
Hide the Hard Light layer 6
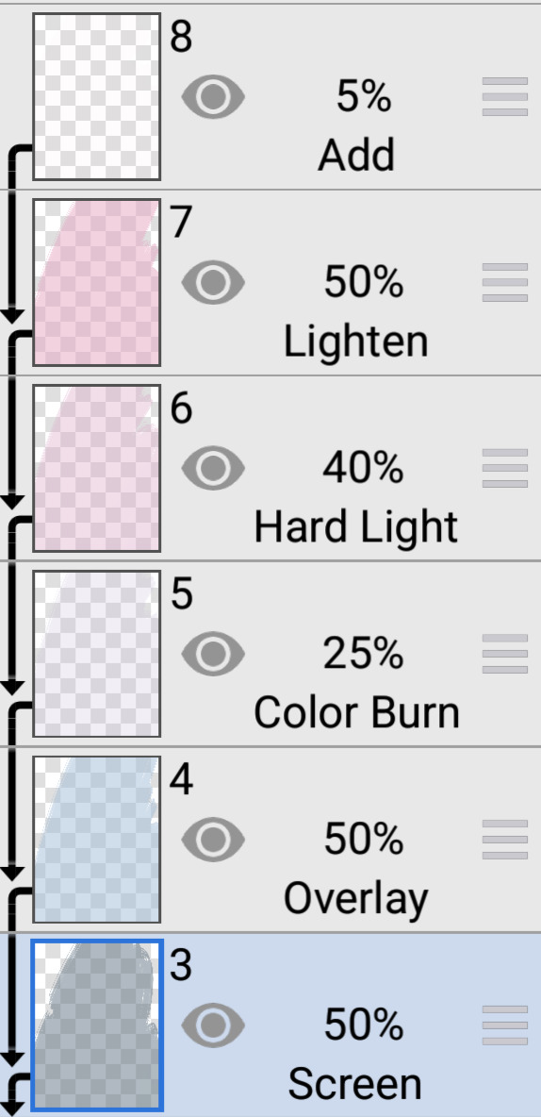213,468
